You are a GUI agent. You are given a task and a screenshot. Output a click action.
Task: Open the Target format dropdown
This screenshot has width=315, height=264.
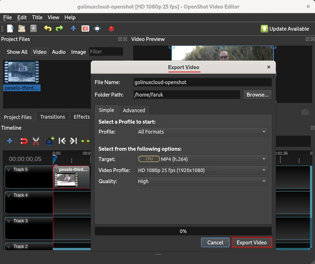click(202, 159)
